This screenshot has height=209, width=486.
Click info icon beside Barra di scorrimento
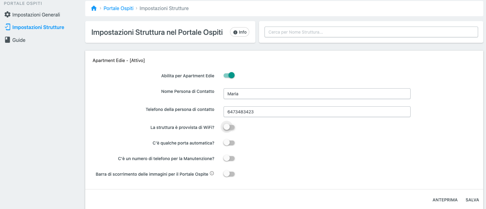coord(212,174)
